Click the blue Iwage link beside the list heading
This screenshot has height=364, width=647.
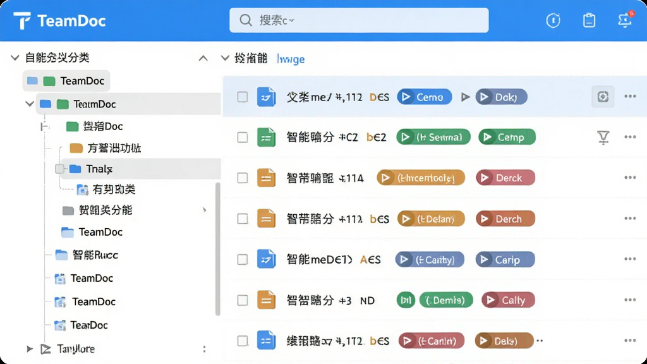tap(291, 59)
